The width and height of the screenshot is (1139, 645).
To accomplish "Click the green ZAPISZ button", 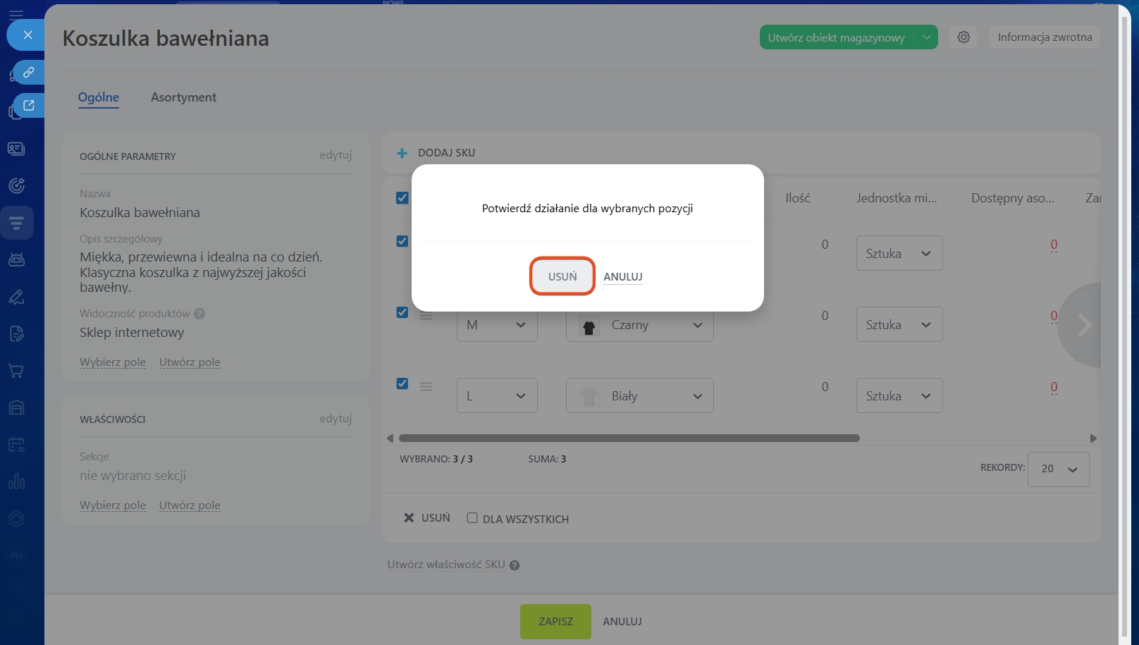I will tap(555, 621).
